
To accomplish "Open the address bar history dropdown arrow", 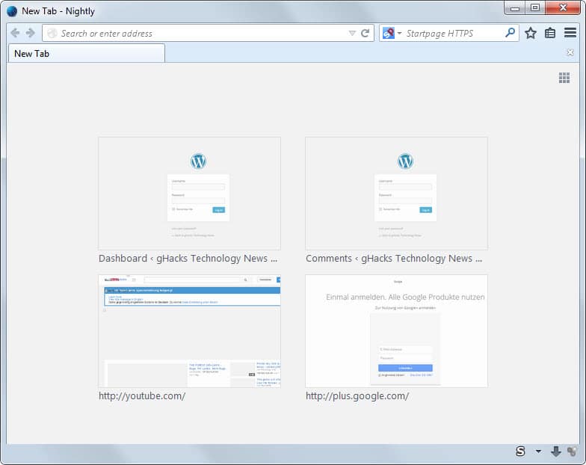I will (x=351, y=33).
